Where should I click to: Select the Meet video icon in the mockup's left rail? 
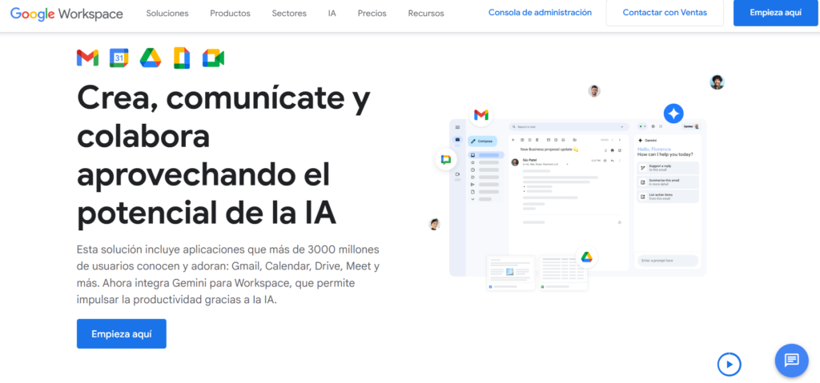click(457, 174)
